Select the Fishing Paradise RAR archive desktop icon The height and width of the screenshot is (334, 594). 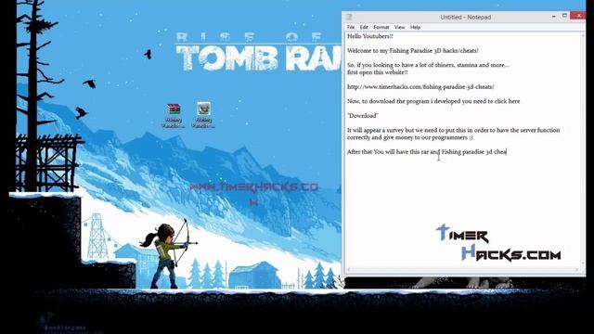click(174, 116)
